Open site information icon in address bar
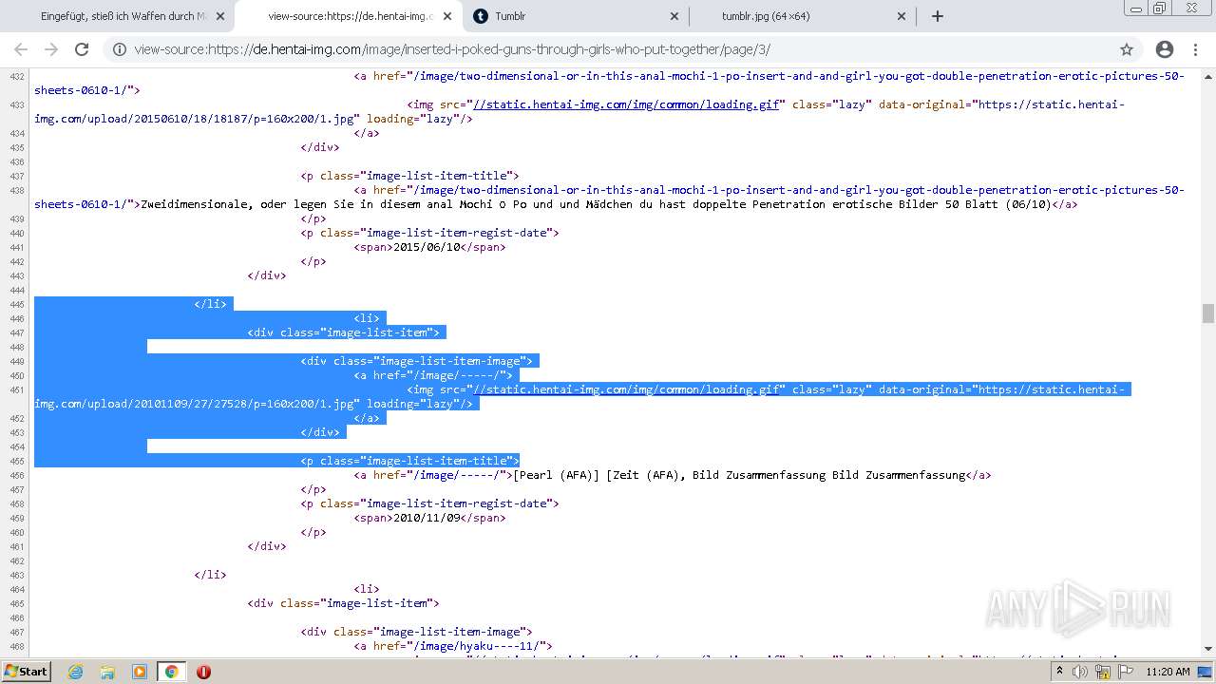The image size is (1216, 684). [120, 49]
